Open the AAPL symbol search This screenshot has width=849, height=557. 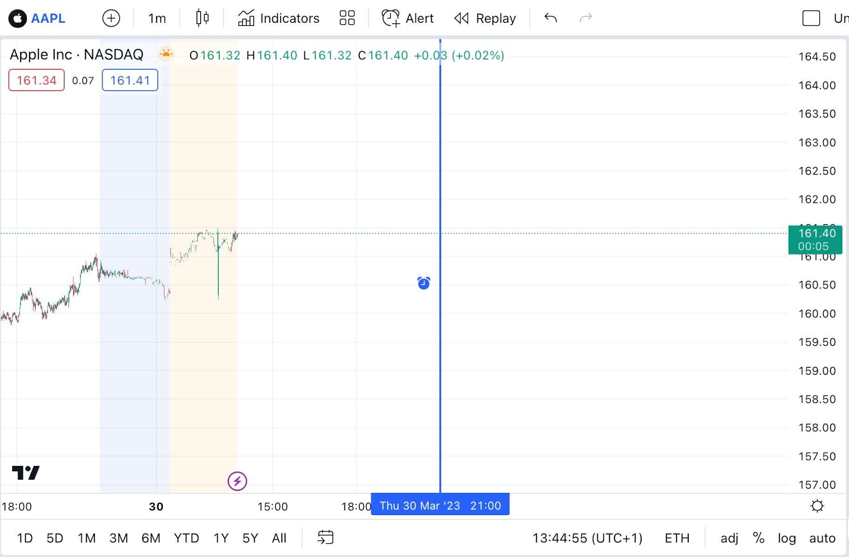point(48,19)
